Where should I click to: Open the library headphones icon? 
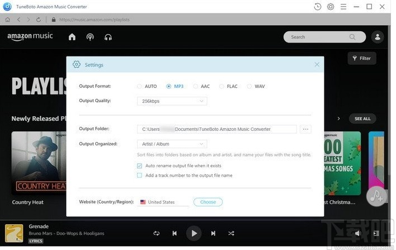tap(108, 37)
